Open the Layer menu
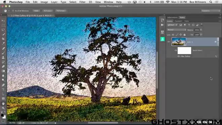 point(54,2)
